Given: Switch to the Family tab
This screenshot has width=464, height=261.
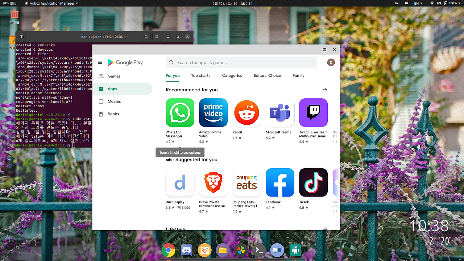Looking at the screenshot, I should (298, 75).
